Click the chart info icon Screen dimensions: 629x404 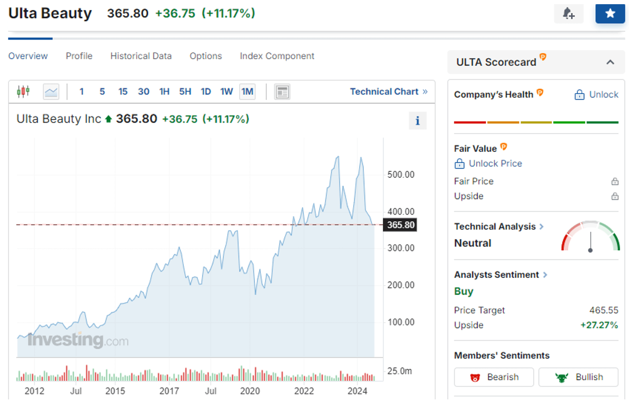(x=417, y=121)
